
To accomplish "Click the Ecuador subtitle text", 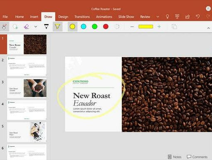I will 84,103.
